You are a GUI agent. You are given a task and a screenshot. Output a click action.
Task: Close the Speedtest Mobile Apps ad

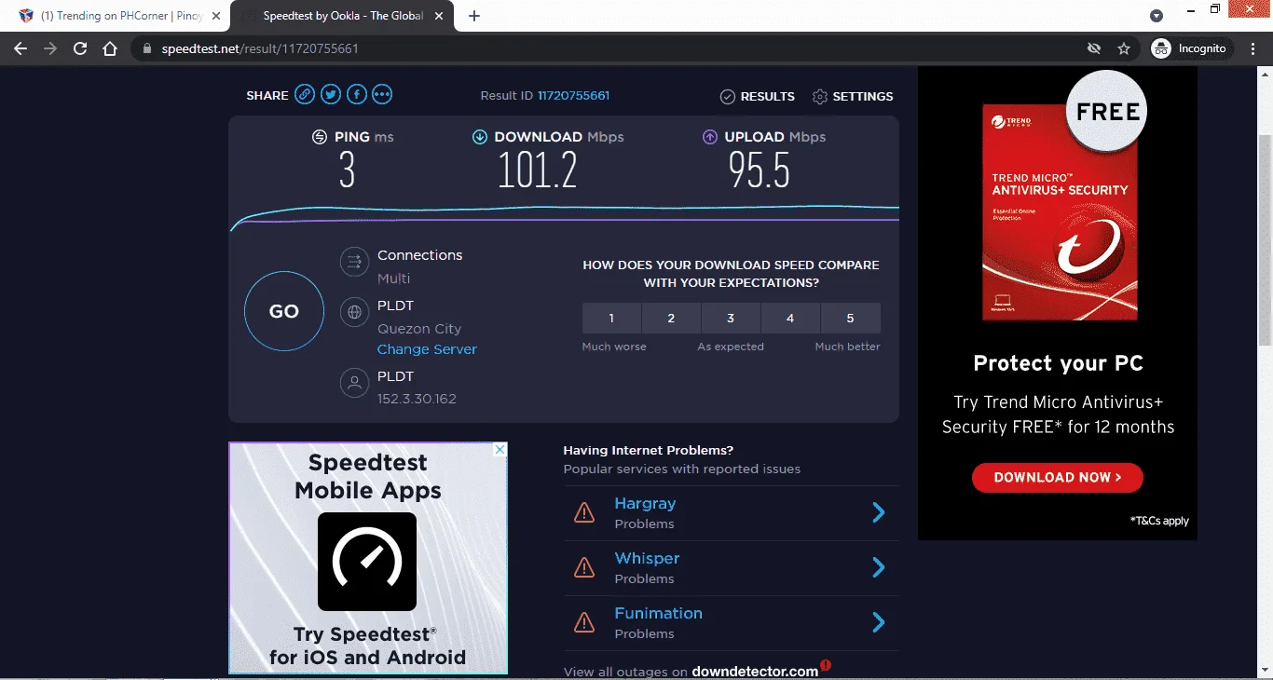tap(500, 450)
